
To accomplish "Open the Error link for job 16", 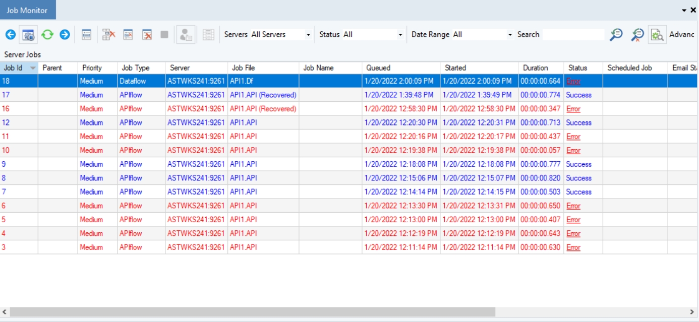I will click(573, 109).
